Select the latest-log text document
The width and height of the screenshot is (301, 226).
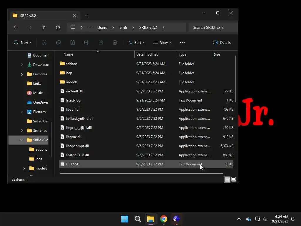tap(146, 100)
